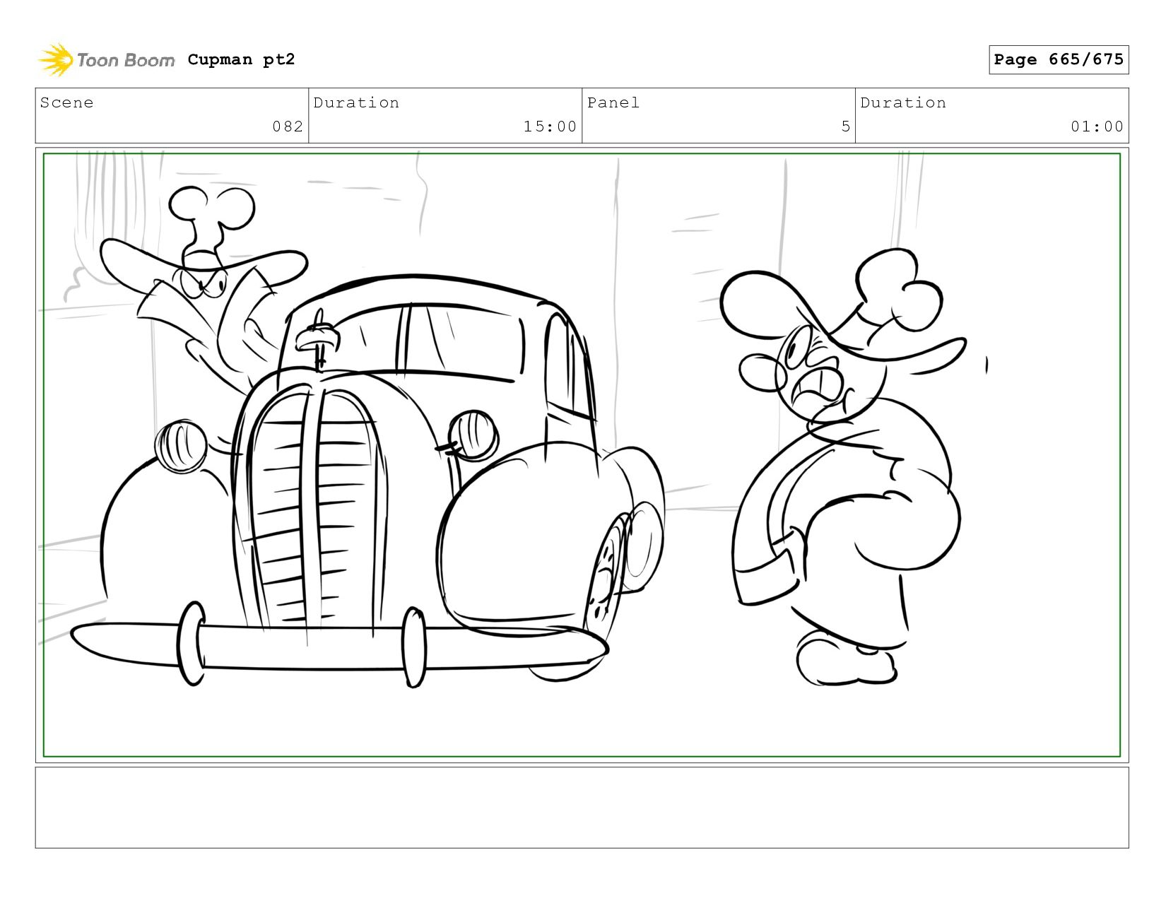
Task: Click the car's hood ornament
Action: coord(318,339)
